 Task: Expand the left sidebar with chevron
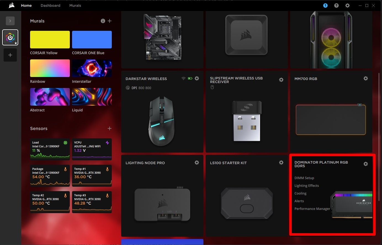pyautogui.click(x=10, y=21)
